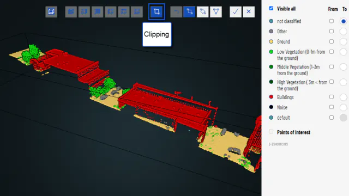The image size is (349, 196).
Task: Check From box for Middle Vegetation
Action: pos(332,66)
